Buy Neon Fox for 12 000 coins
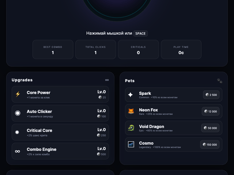This screenshot has width=234, height=175. point(211,111)
